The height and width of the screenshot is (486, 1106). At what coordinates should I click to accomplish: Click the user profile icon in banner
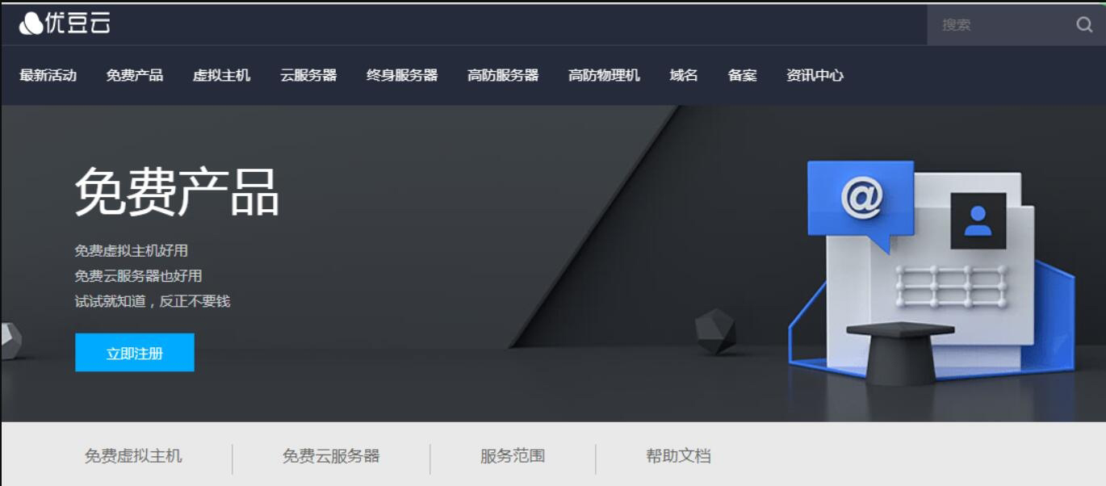coord(978,220)
